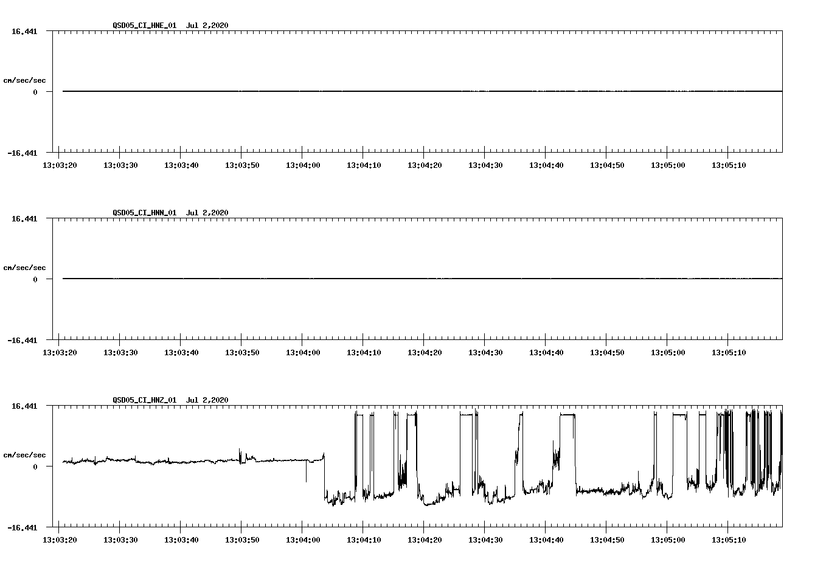Click the -16.441 lower limit on HNN plot
The height and width of the screenshot is (562, 826).
click(x=23, y=341)
